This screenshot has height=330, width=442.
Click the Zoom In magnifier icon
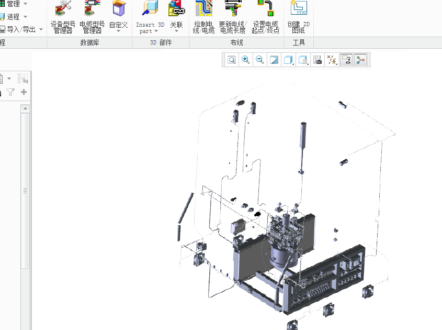tap(246, 60)
